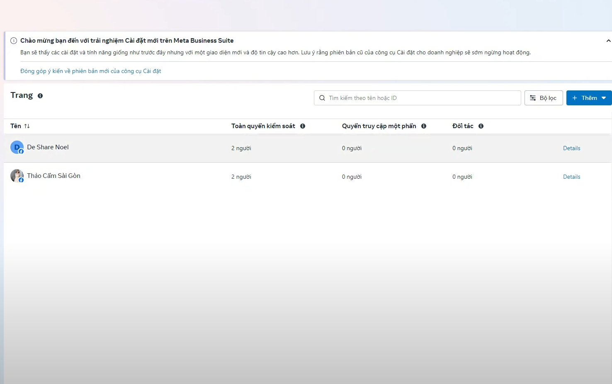Screen dimensions: 612x384
Task: Click the Thảo Cầm Sài Gòn profile picture
Action: click(x=17, y=176)
